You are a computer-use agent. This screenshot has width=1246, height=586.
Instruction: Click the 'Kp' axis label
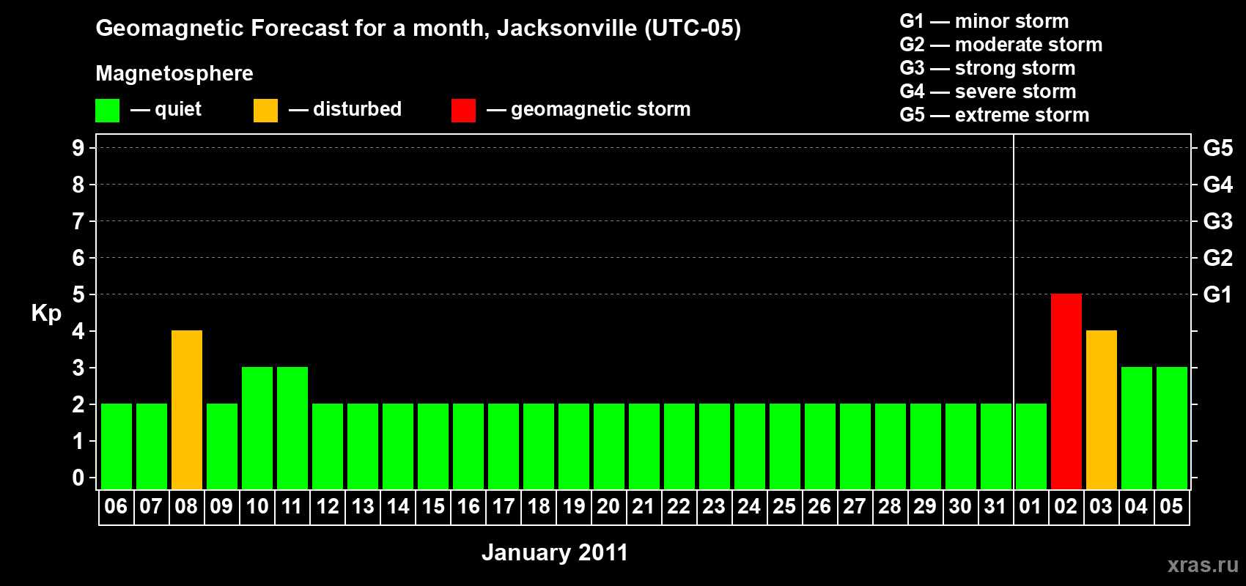pos(46,314)
